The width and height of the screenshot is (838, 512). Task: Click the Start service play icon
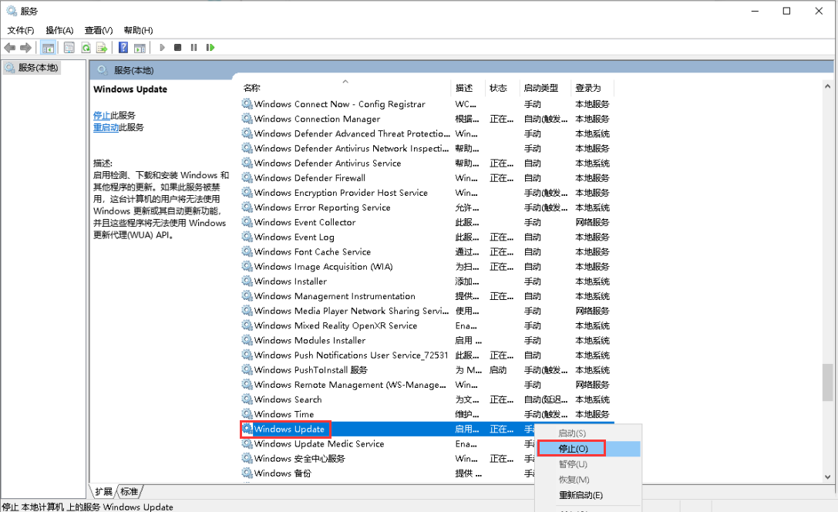tap(162, 48)
